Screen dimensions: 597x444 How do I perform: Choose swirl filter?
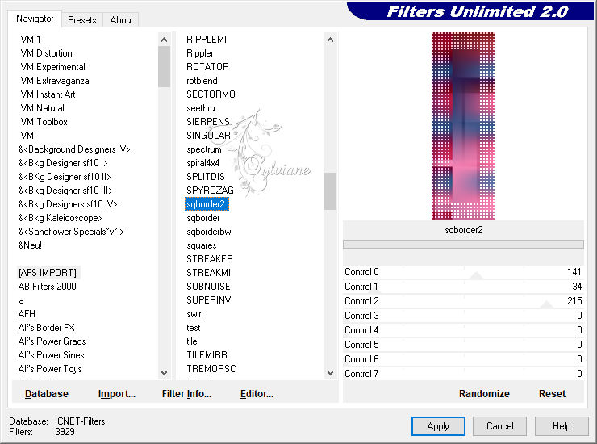coord(194,314)
